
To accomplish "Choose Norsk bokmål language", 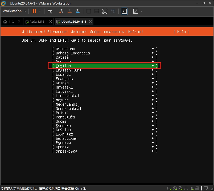I will click(x=105, y=109).
